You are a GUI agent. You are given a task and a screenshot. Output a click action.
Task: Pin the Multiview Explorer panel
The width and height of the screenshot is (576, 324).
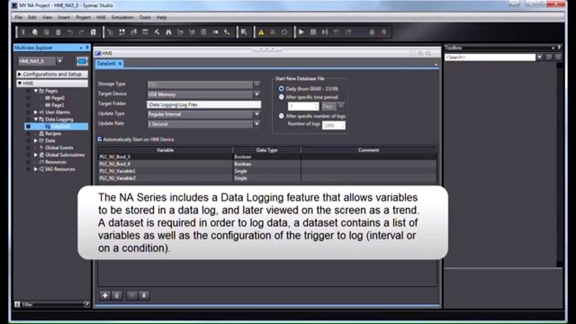coord(87,48)
